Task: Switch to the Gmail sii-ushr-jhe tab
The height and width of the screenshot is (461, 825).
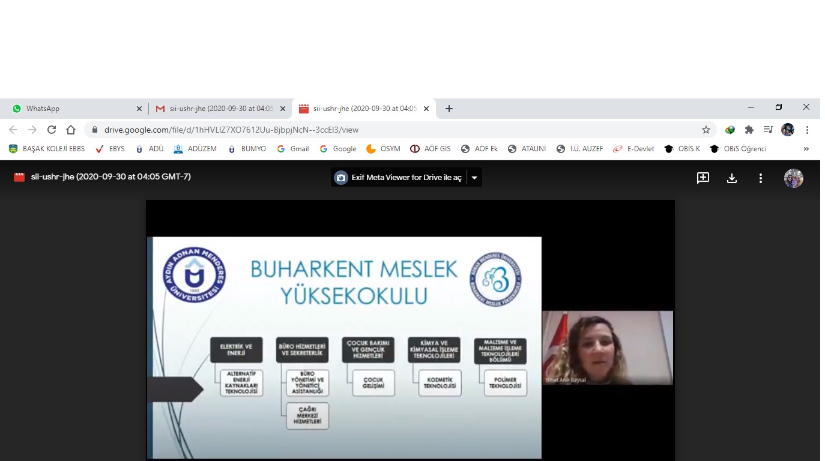Action: (216, 109)
